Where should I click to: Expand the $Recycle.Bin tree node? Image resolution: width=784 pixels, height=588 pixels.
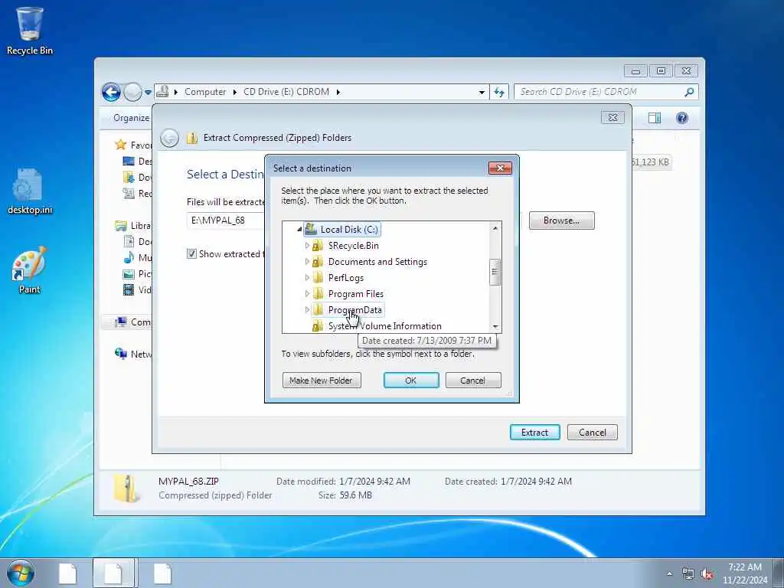(x=307, y=246)
